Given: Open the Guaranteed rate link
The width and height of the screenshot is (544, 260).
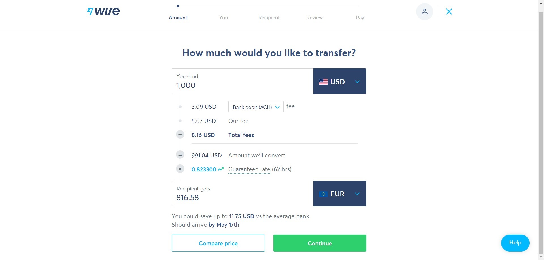Looking at the screenshot, I should pos(249,169).
